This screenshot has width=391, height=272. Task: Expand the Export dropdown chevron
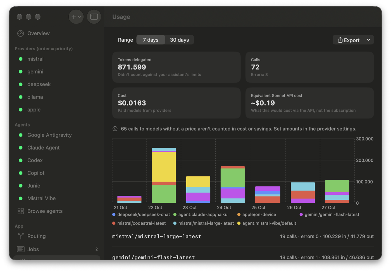coord(369,40)
